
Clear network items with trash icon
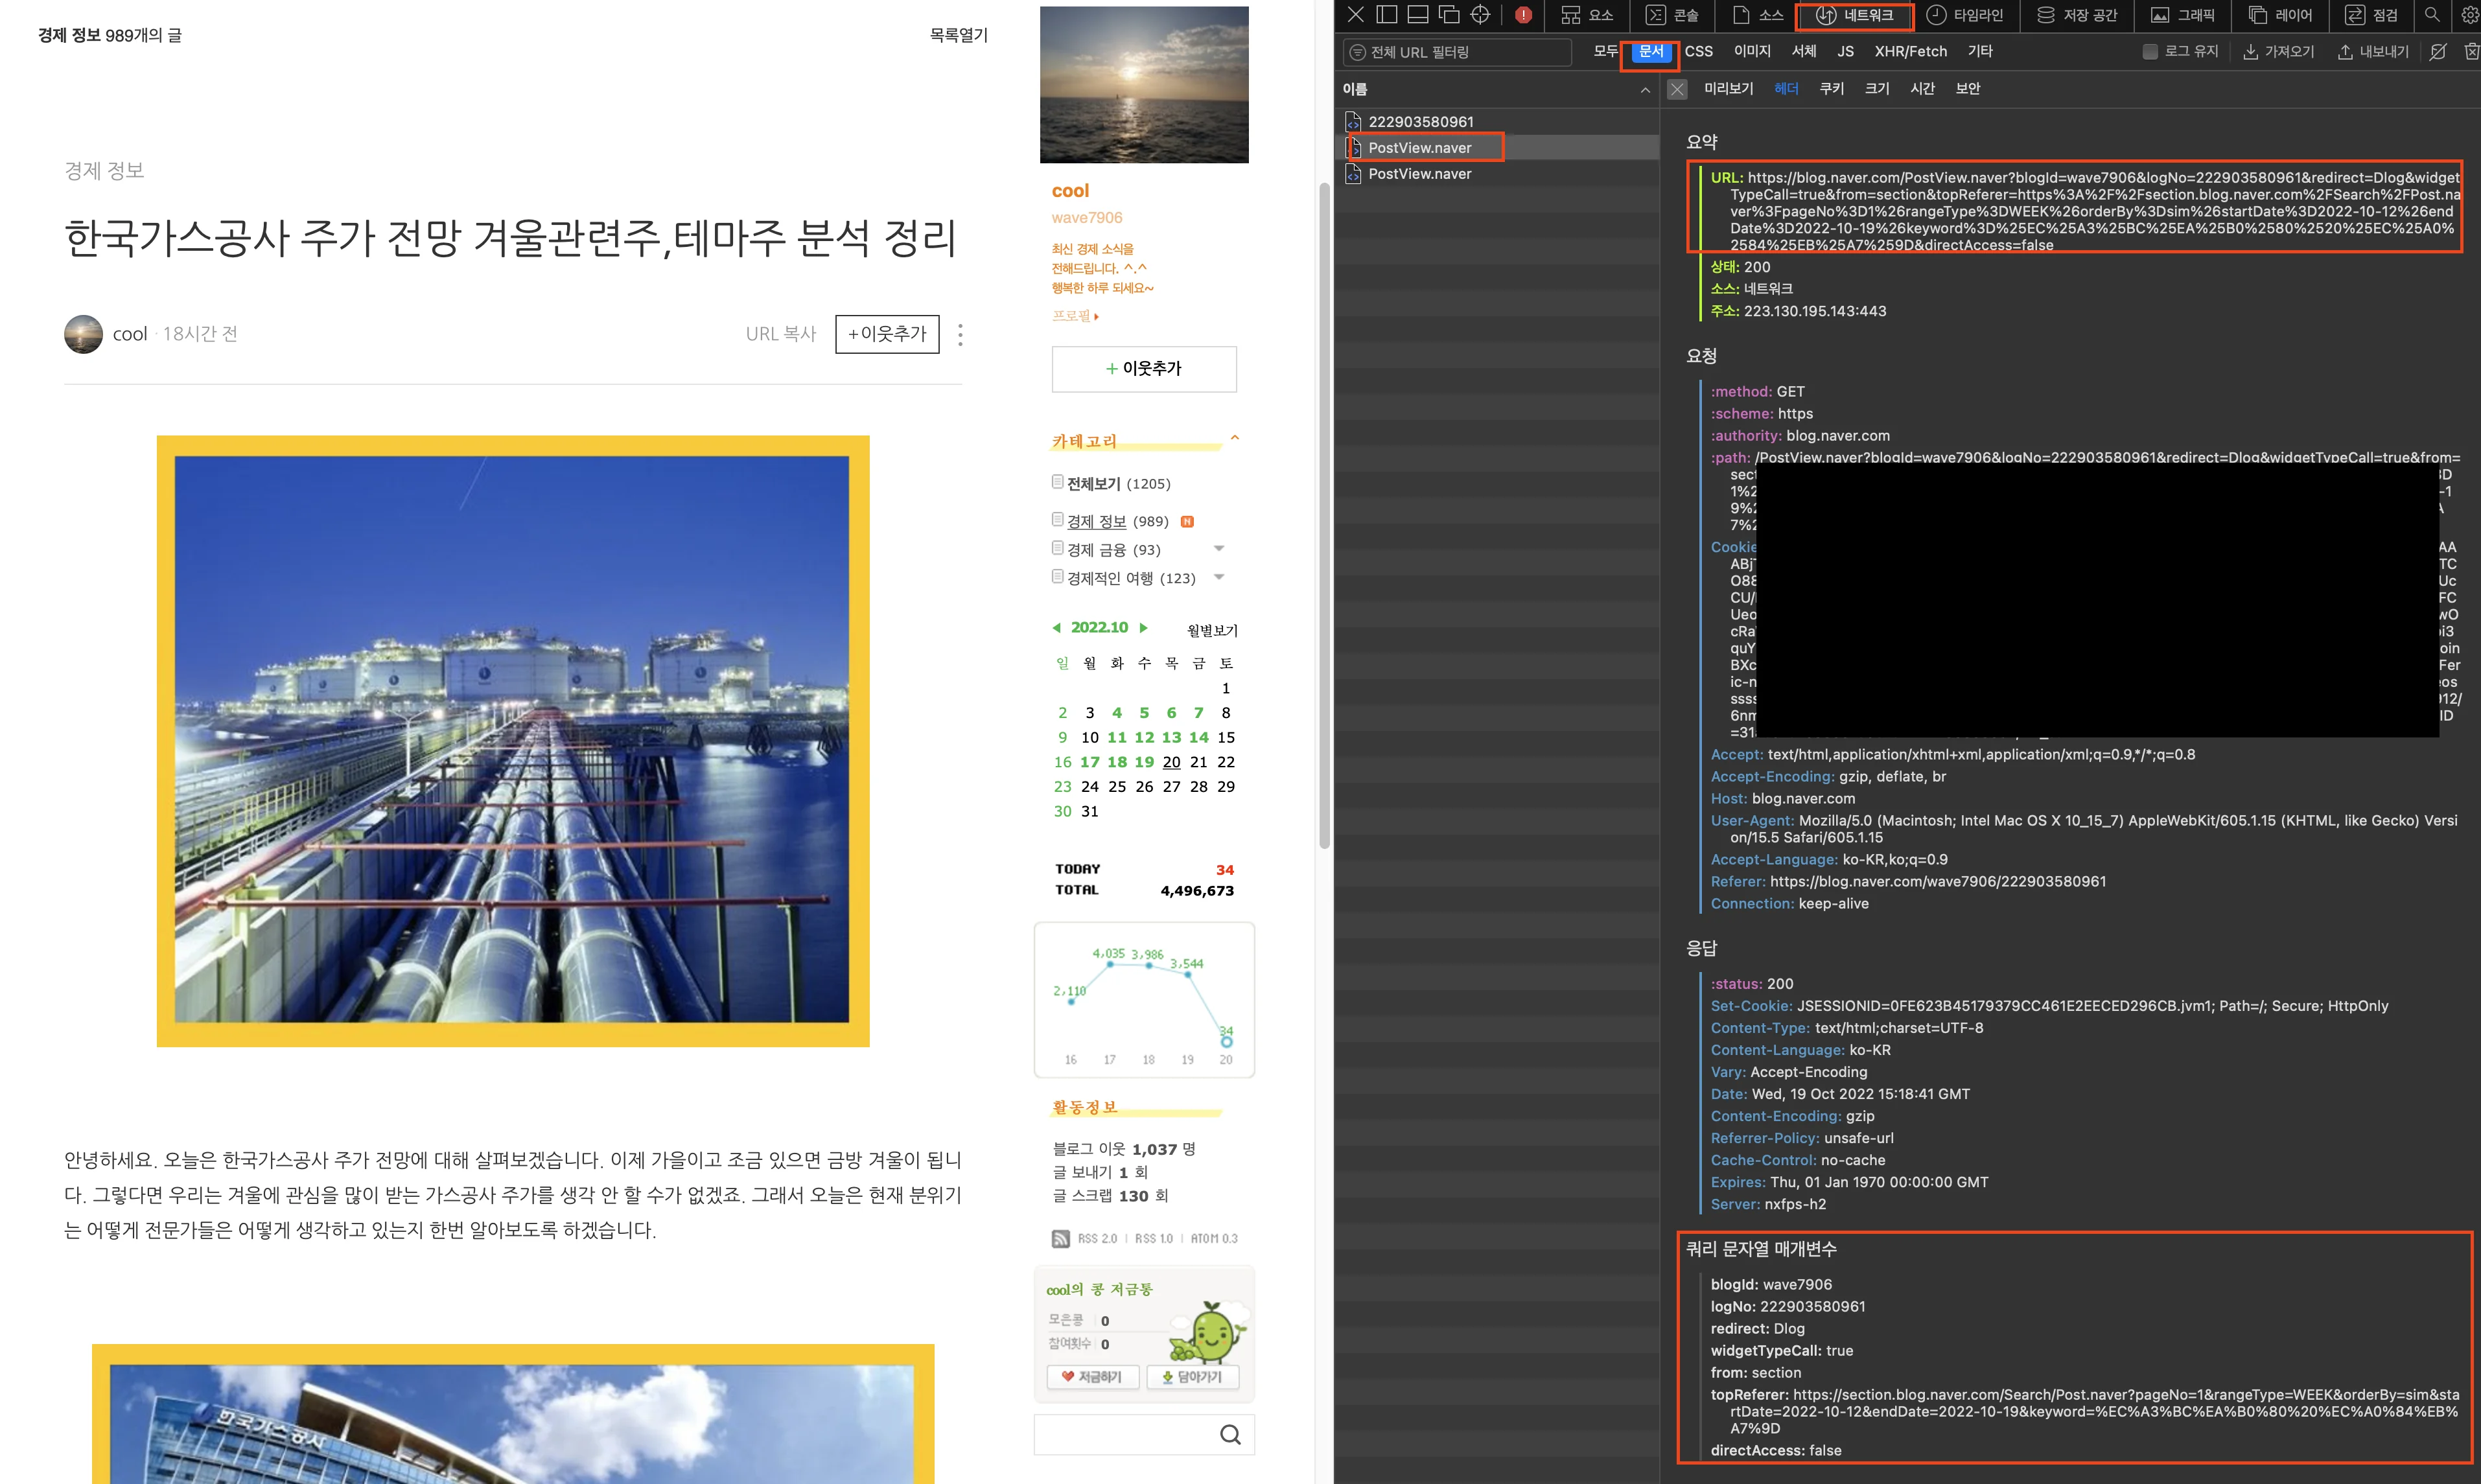(2471, 52)
